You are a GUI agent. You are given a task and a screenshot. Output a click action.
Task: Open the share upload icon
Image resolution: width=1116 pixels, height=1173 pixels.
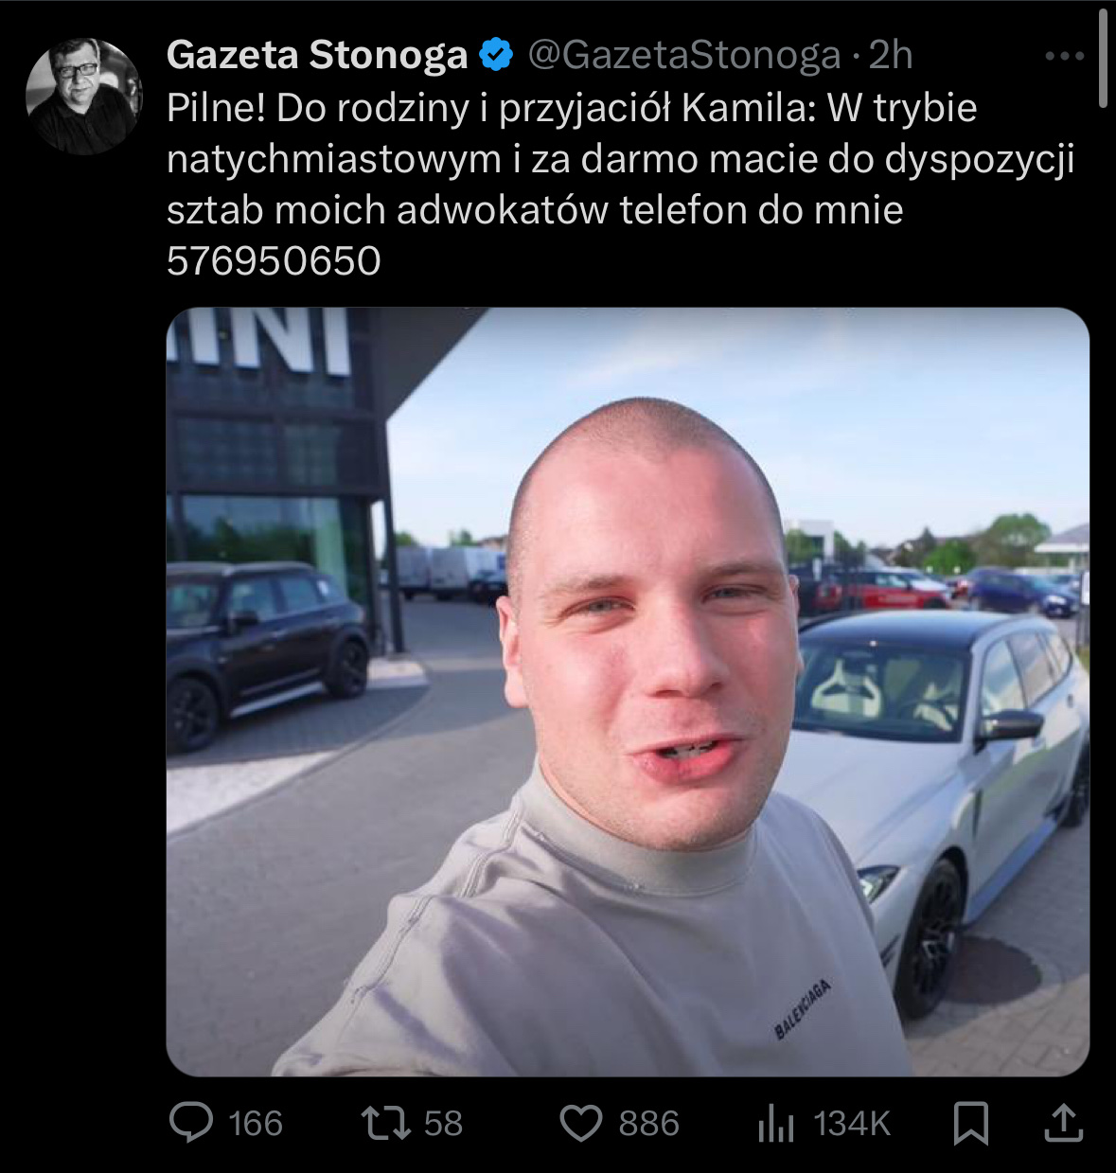coord(1063,1123)
